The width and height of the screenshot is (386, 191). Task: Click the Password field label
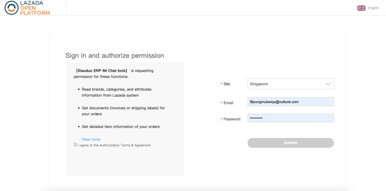232,119
